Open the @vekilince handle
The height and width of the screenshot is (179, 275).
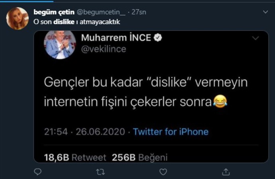[x=104, y=49]
